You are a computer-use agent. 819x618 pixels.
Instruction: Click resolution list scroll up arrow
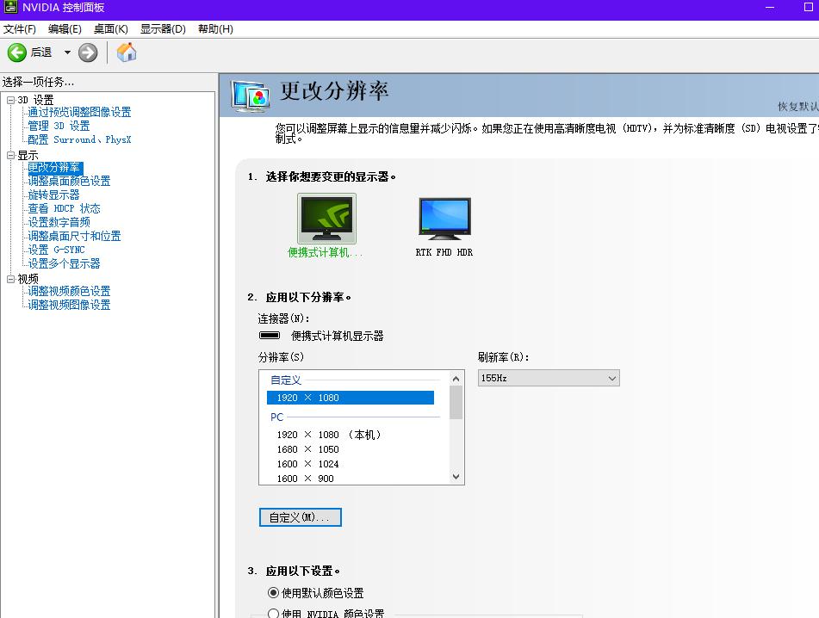[x=456, y=379]
